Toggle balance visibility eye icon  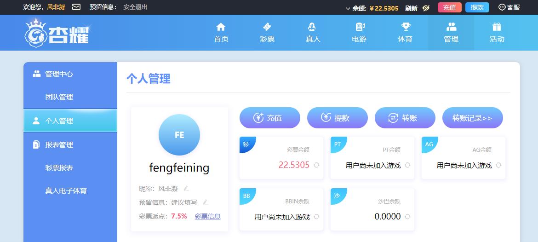pos(426,8)
